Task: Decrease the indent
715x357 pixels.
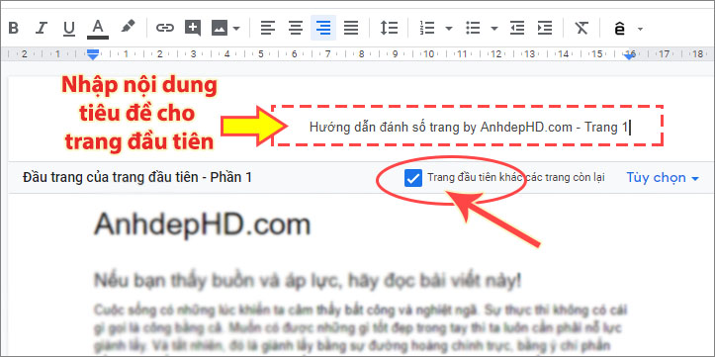Action: pyautogui.click(x=517, y=29)
